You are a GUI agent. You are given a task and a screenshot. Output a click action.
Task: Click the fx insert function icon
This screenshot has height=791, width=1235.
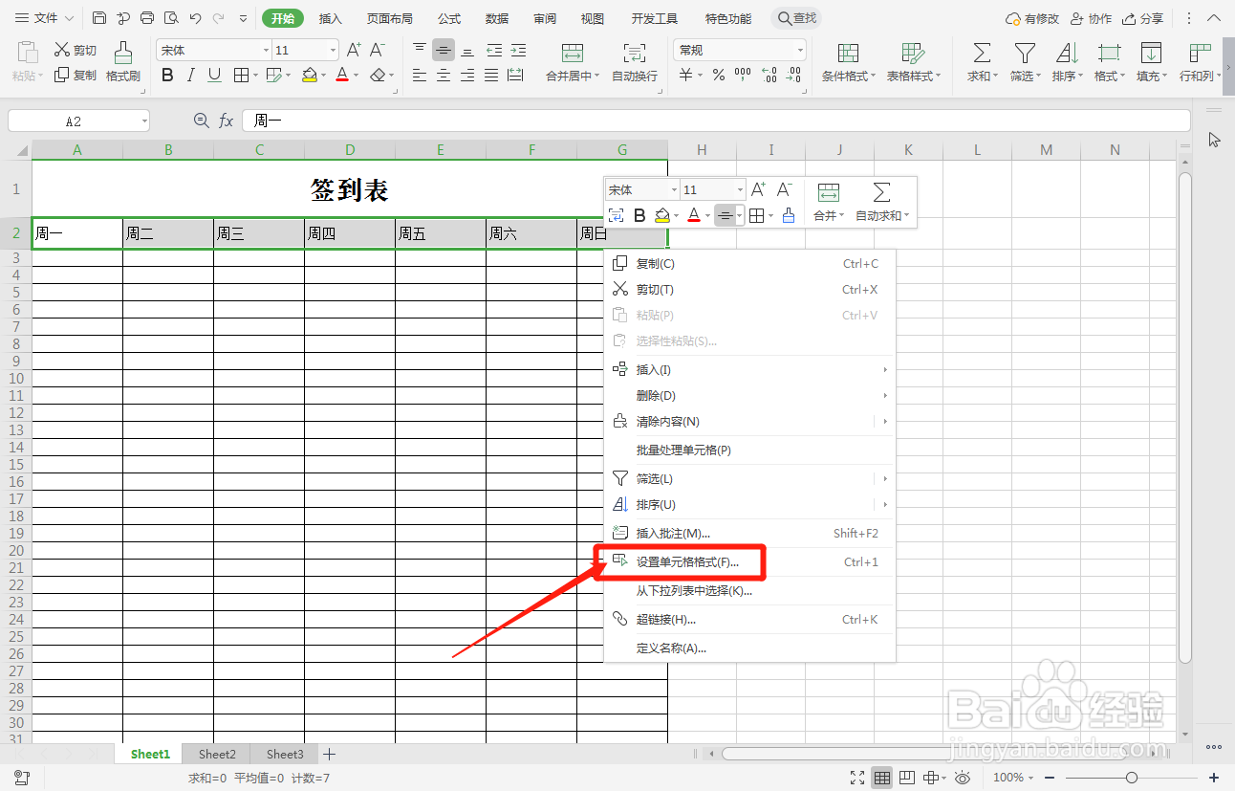pyautogui.click(x=227, y=121)
